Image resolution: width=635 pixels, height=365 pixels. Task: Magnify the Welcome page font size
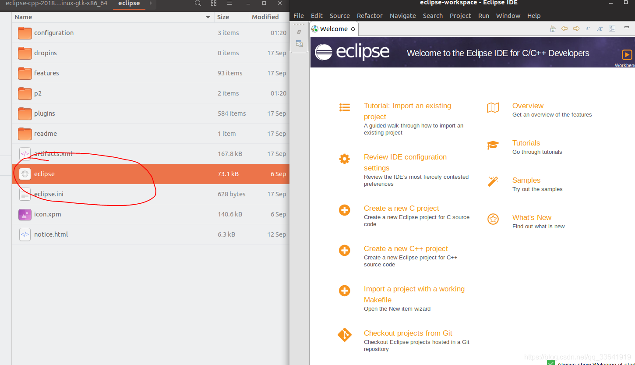coord(600,28)
